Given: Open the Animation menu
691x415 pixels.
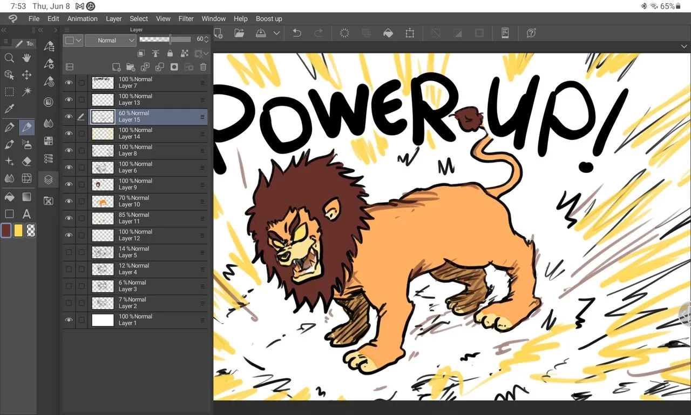Looking at the screenshot, I should tap(82, 18).
